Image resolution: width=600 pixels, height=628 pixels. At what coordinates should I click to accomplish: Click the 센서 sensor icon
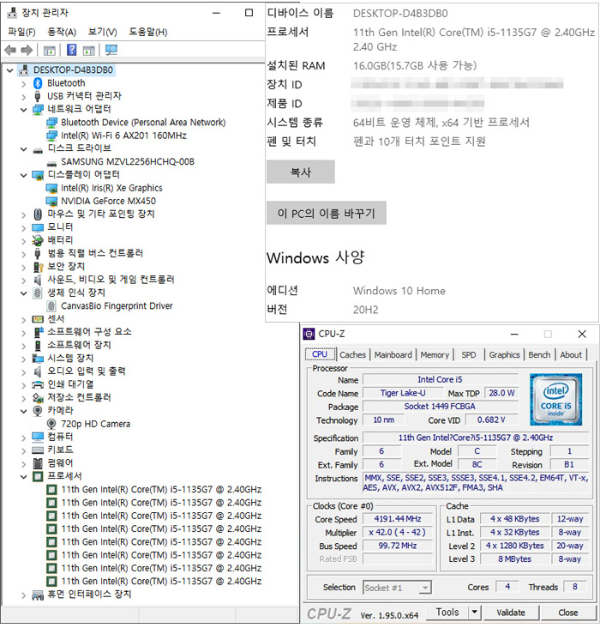pyautogui.click(x=38, y=319)
